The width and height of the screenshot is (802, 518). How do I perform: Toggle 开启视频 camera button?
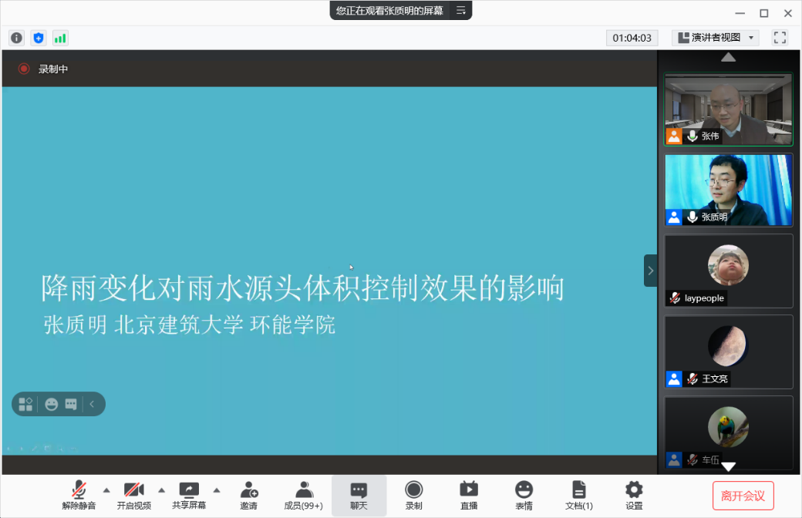[x=134, y=494]
